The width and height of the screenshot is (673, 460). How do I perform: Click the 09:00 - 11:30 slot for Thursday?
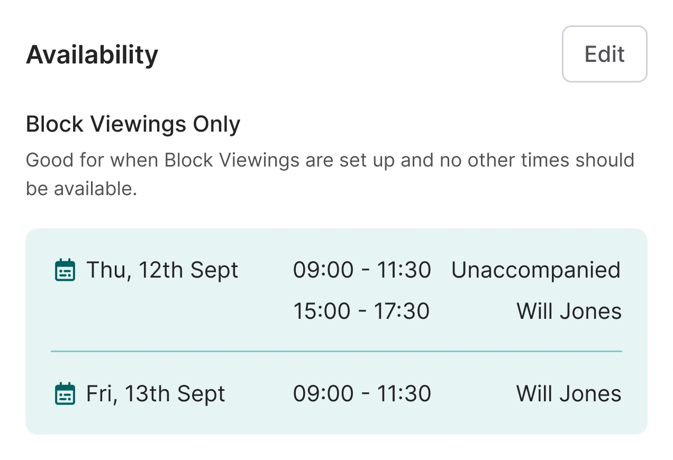362,270
